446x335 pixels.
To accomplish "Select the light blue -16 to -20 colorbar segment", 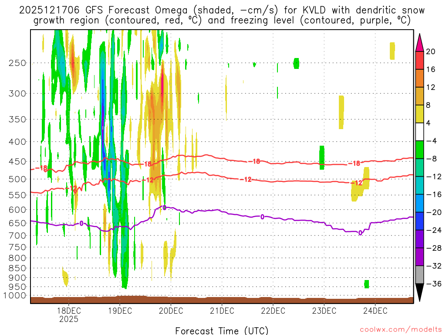I will [419, 203].
